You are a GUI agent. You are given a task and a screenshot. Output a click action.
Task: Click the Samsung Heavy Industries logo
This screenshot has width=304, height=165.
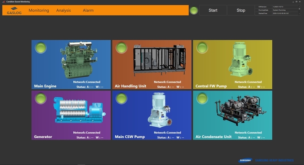point(266,161)
